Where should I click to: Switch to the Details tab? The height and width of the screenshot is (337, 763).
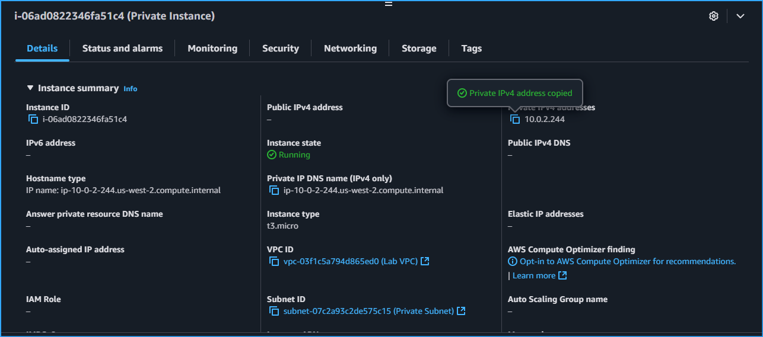pyautogui.click(x=42, y=49)
